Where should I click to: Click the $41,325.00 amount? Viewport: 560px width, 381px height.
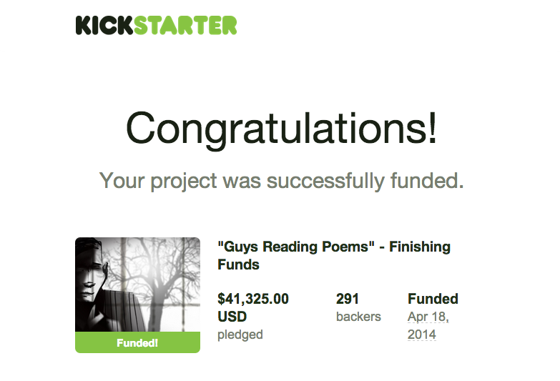(x=253, y=299)
